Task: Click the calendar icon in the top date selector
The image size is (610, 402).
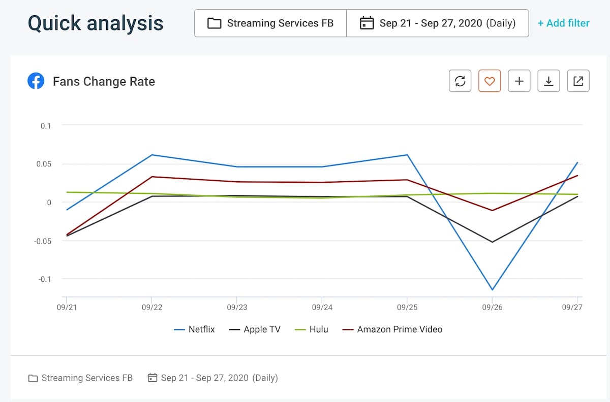Action: (x=367, y=23)
